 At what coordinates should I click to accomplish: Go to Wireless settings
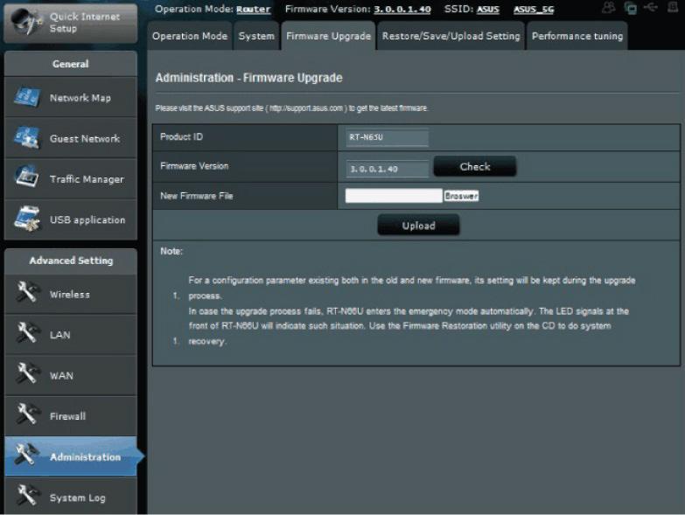tap(71, 294)
